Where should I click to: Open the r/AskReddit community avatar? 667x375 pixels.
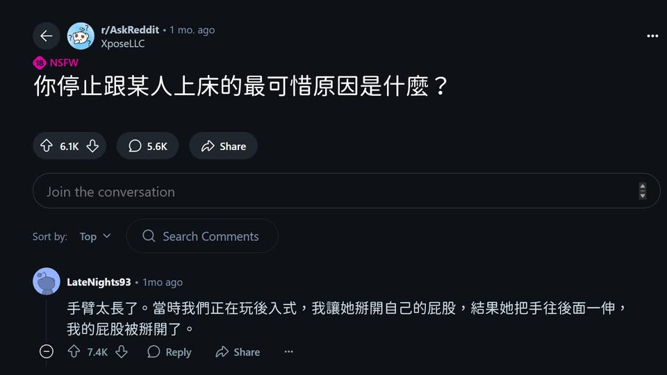pos(81,36)
